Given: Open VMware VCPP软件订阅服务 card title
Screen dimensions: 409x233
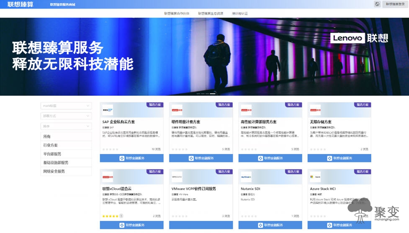Looking at the screenshot, I should (193, 189).
